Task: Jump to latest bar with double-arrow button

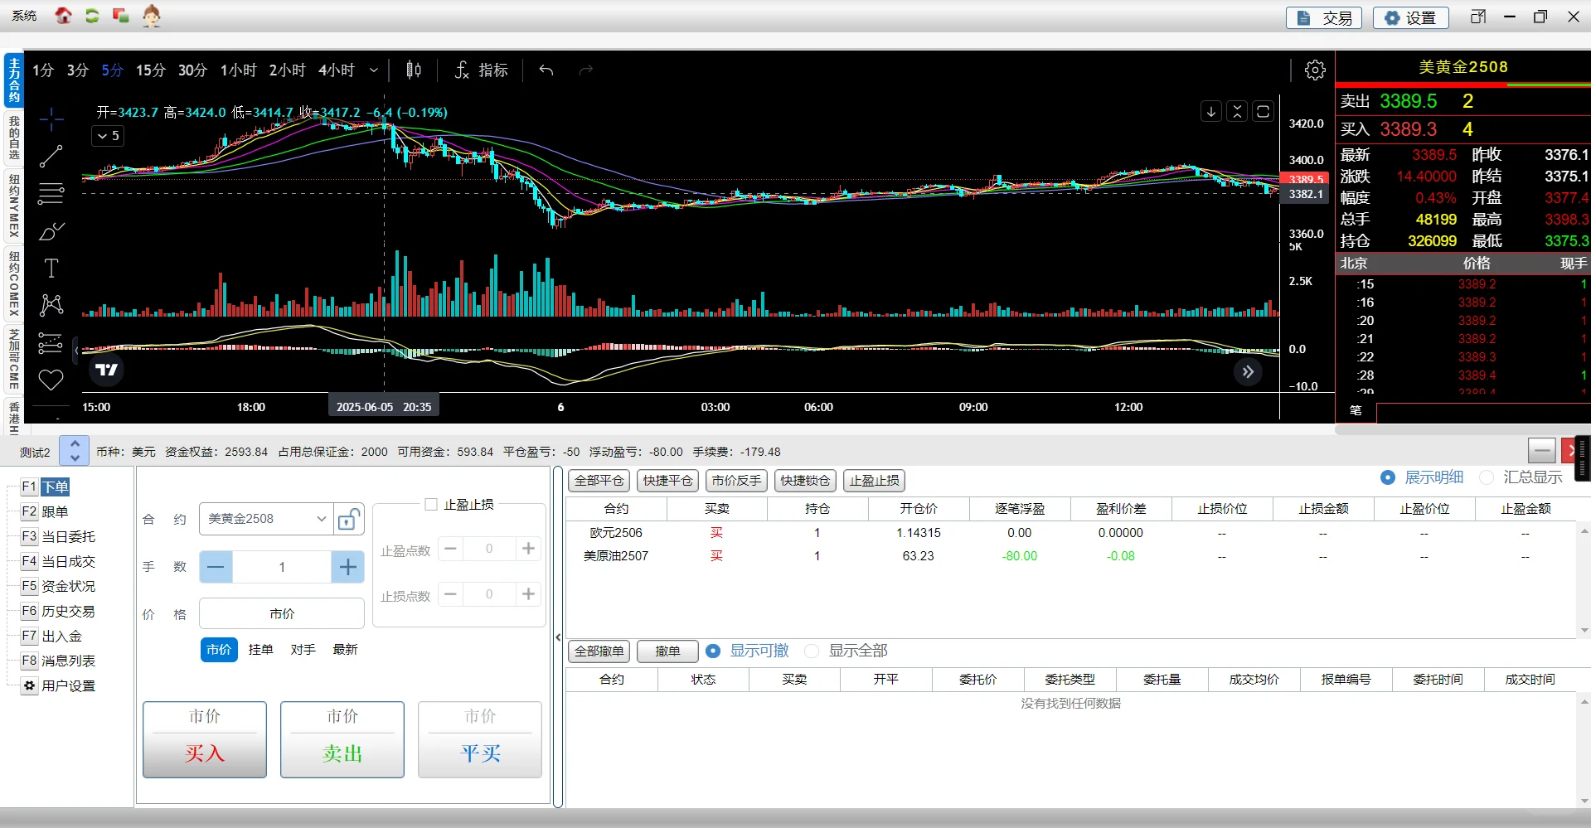Action: coord(1248,372)
